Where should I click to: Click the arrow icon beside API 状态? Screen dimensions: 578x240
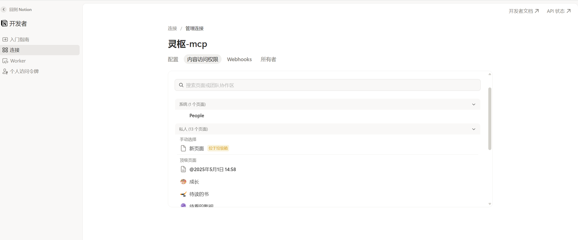(568, 11)
